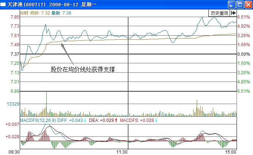Image resolution: width=253 pixels, height=155 pixels.
Task: Click the 0.00% percentage axis label
Action: pos(243,54)
